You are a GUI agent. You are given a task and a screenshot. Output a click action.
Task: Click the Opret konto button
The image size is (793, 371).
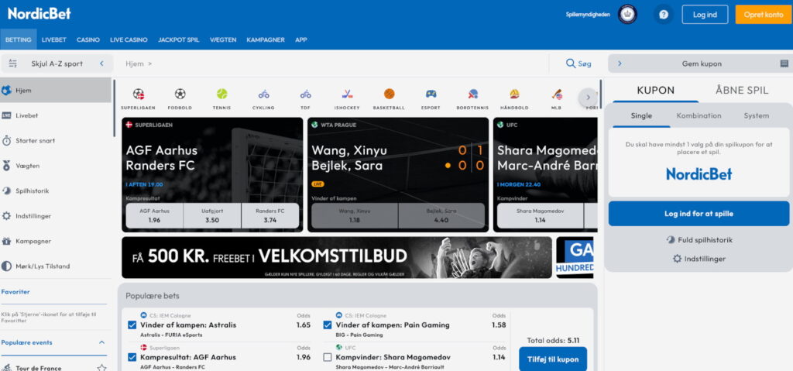point(763,15)
